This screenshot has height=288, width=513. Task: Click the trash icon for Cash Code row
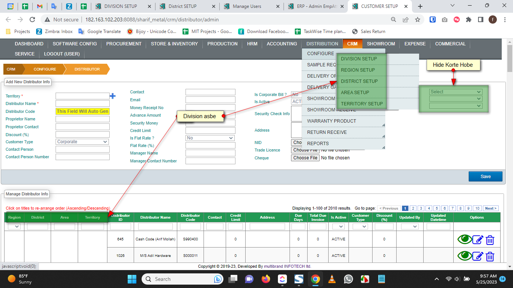point(490,240)
